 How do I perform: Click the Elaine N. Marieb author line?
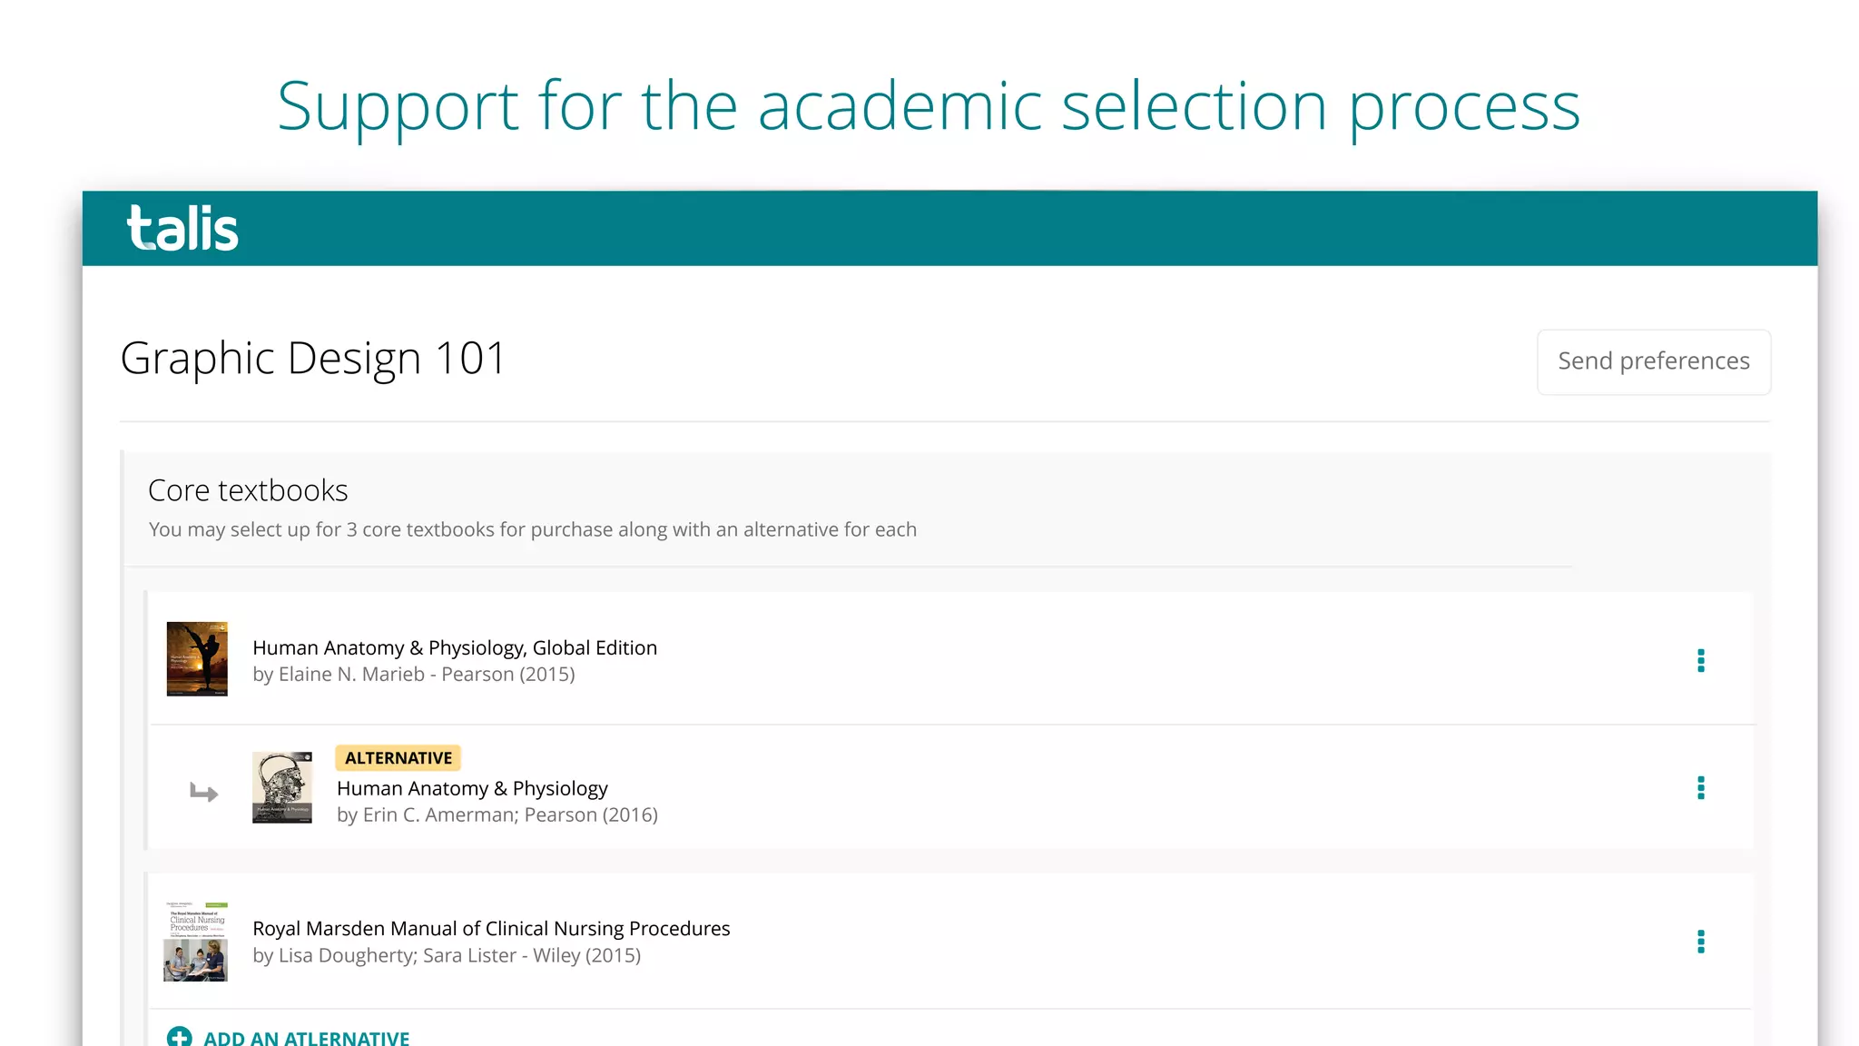(413, 675)
